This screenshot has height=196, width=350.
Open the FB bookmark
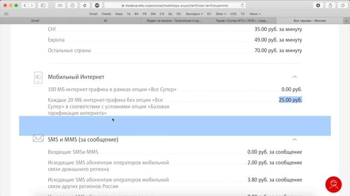tap(144, 14)
